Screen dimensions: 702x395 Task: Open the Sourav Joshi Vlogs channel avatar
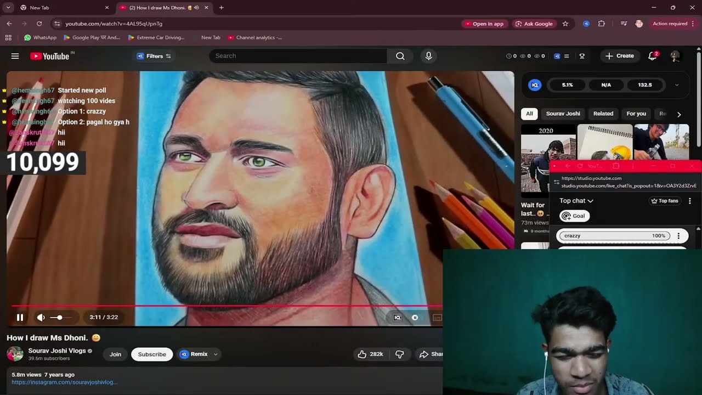coord(15,354)
